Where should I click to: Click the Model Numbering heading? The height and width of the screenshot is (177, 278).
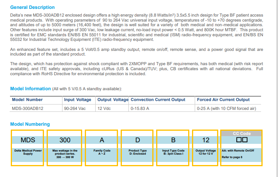pos(30,124)
